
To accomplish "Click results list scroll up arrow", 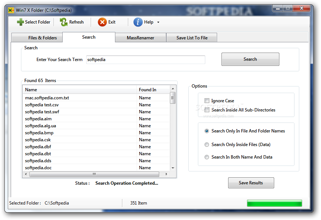I will coord(173,89).
